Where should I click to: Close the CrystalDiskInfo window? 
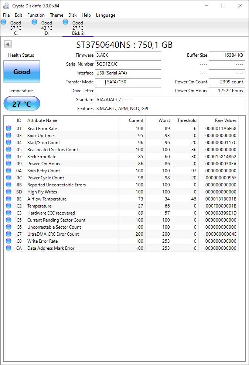coord(240,6)
